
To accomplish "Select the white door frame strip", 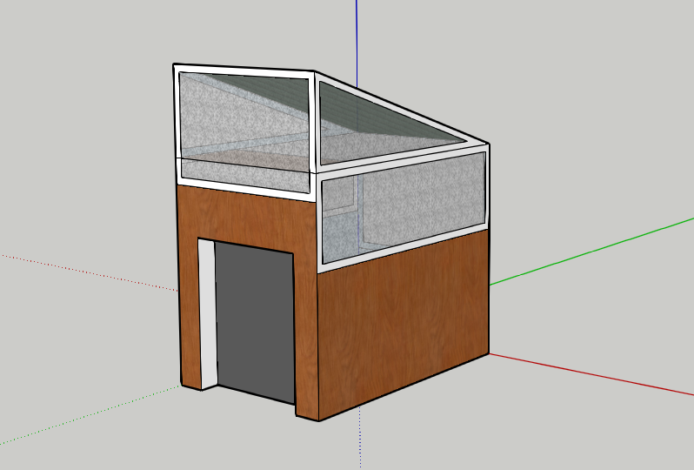I will pos(207,313).
